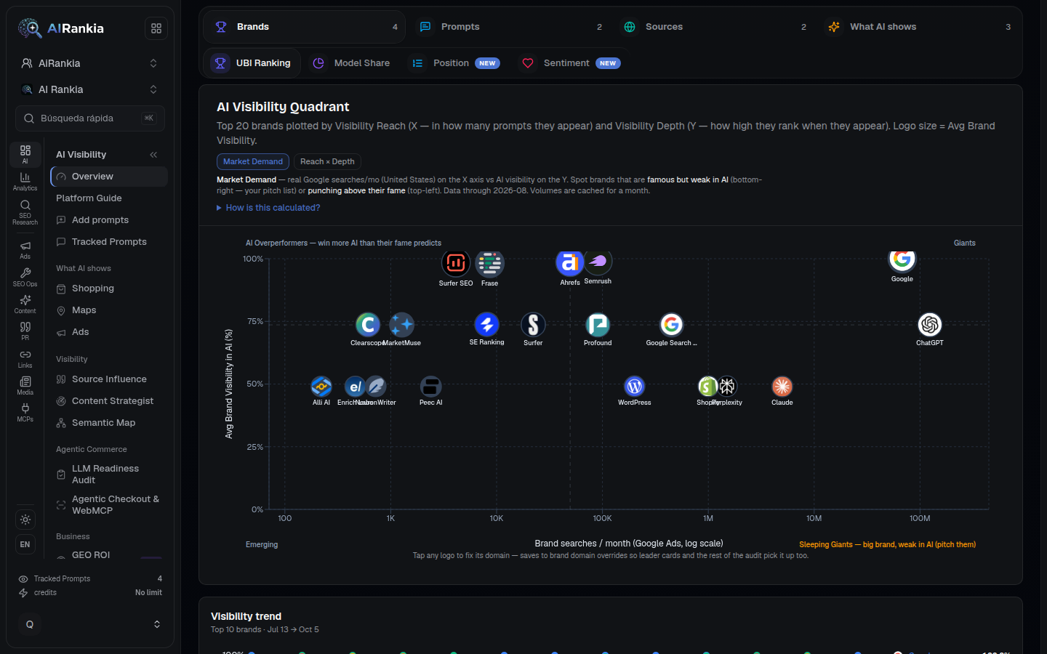Click the Surfer SEO logo in quadrant

coord(456,263)
